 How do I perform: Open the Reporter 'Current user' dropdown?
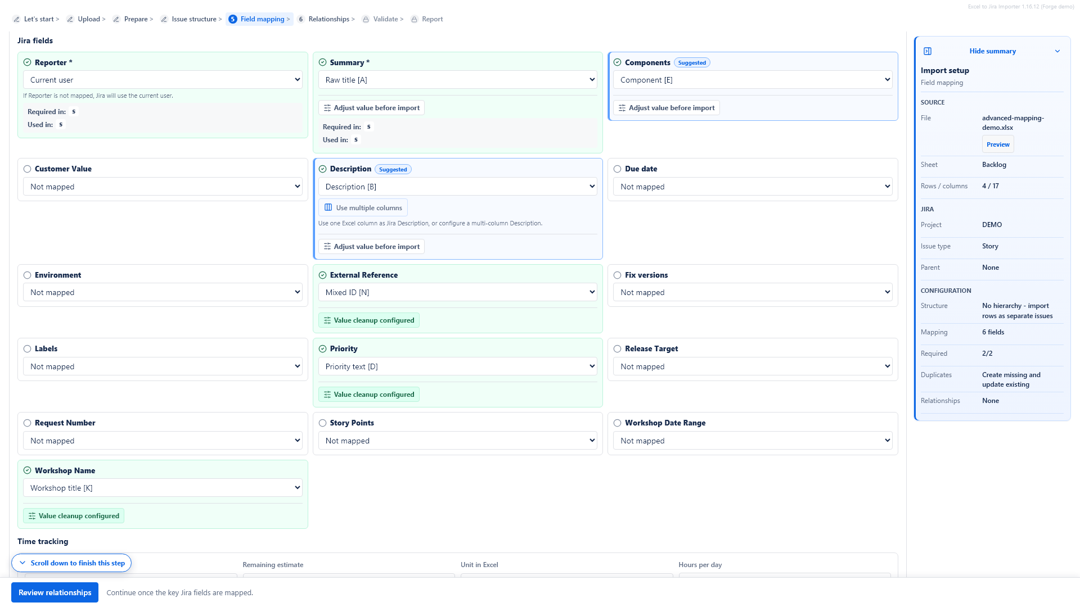point(163,80)
